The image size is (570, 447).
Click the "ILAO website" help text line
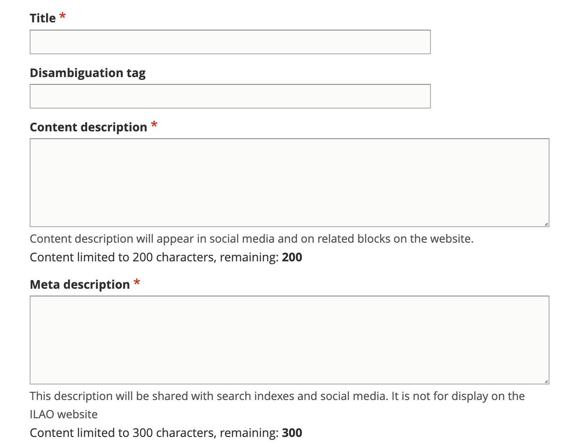64,414
